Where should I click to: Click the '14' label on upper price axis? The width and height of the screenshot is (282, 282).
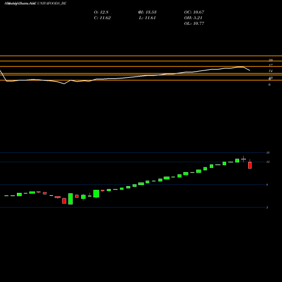(271, 71)
